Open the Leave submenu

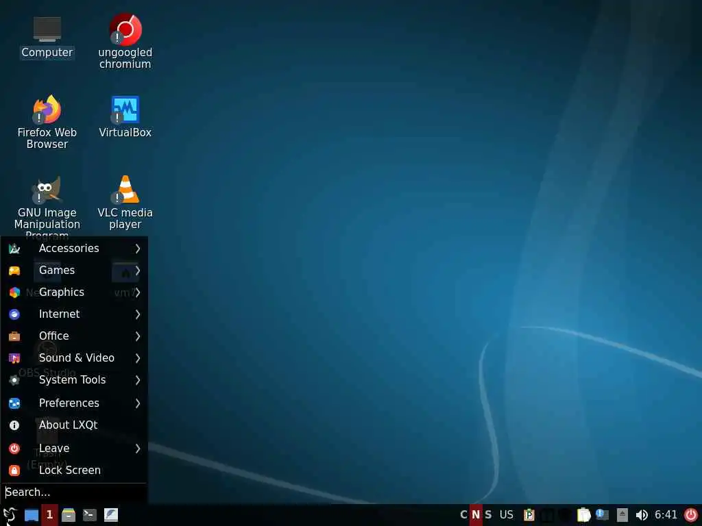tap(74, 448)
